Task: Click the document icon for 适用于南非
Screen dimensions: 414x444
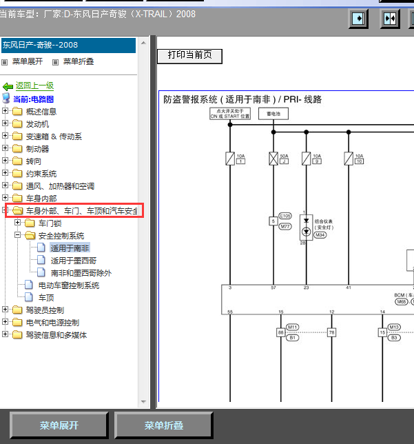Action: pos(41,248)
